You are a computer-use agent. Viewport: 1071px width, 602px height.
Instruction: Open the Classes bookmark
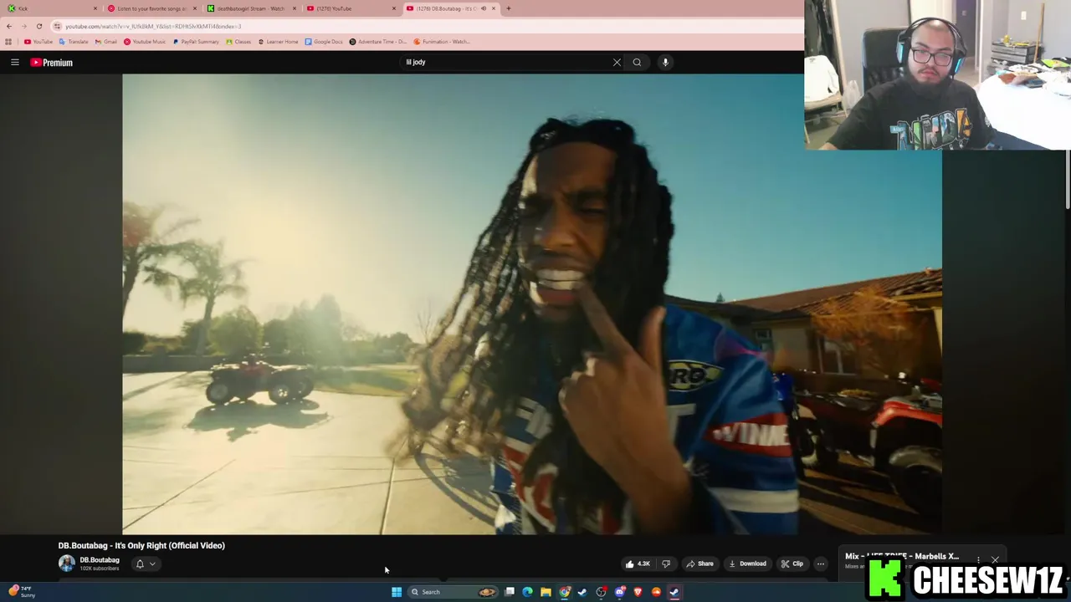[x=238, y=41]
